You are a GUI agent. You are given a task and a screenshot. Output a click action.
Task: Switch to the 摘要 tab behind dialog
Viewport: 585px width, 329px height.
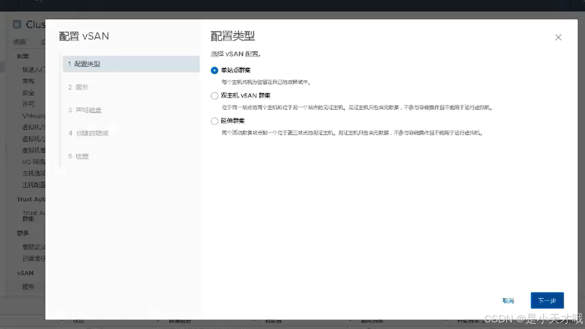[x=19, y=42]
